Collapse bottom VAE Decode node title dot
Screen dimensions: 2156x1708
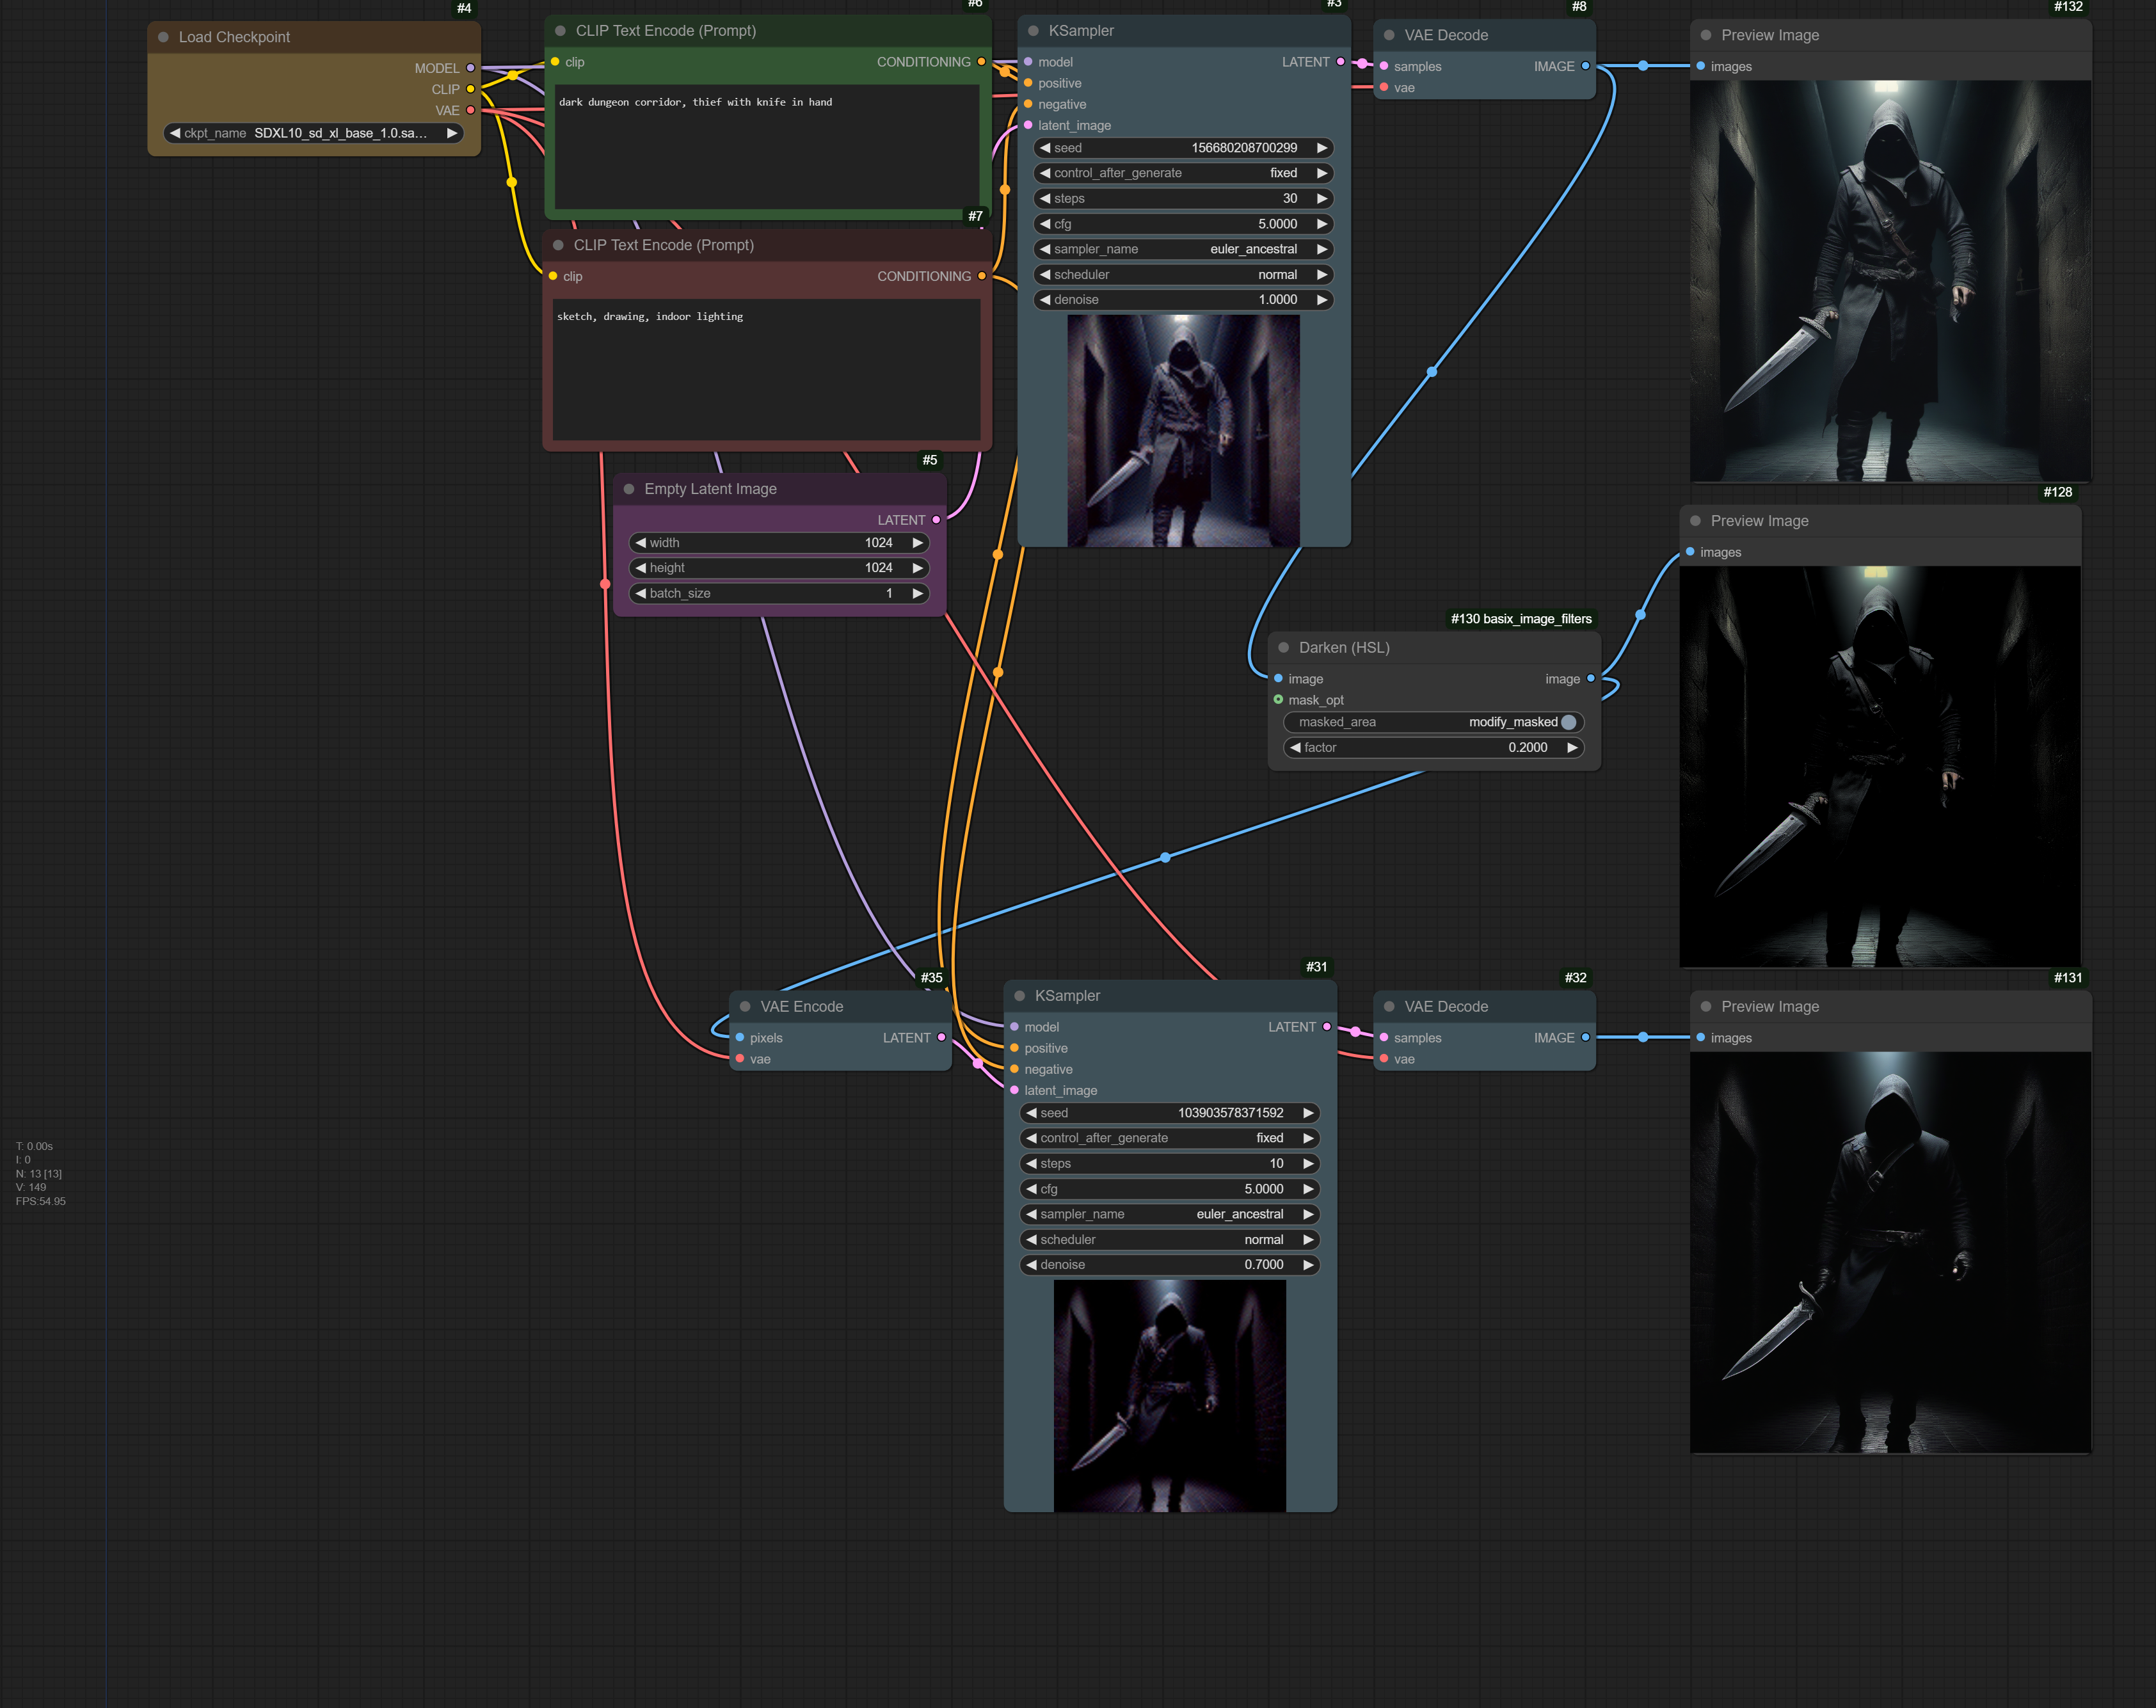pos(1389,1006)
